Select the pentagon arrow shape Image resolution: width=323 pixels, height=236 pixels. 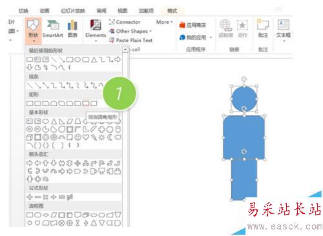tap(78, 172)
